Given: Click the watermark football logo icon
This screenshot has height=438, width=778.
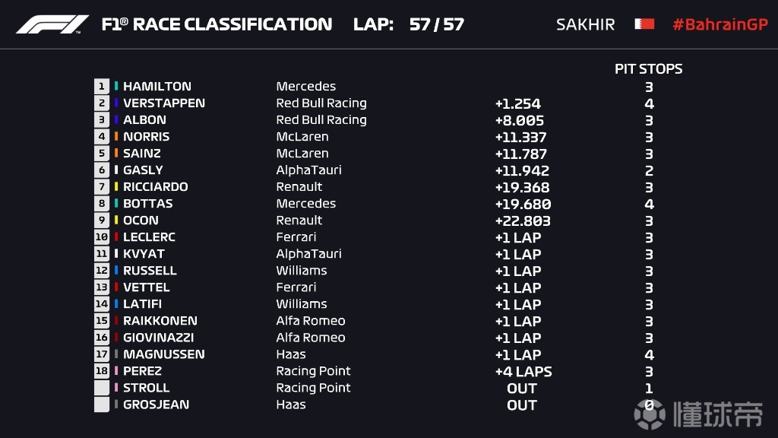Looking at the screenshot, I should [x=648, y=414].
